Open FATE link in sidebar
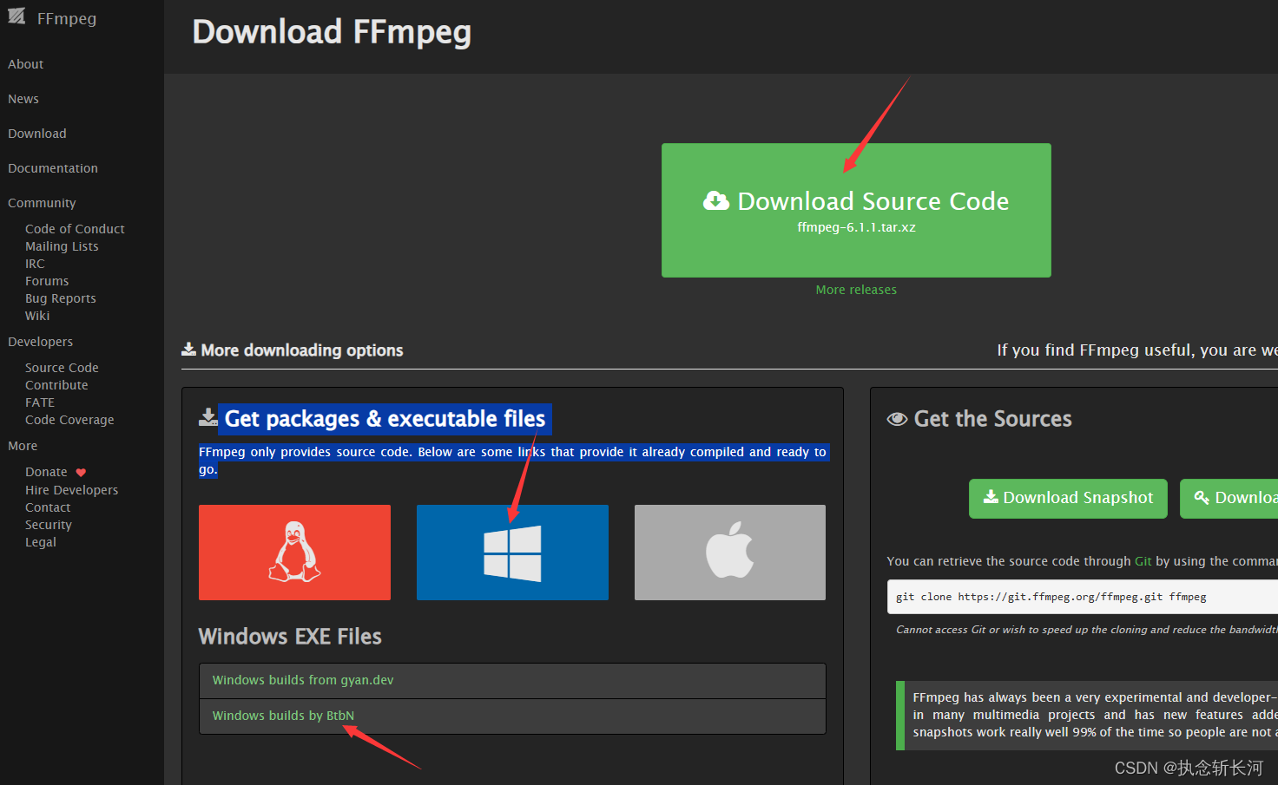This screenshot has height=785, width=1278. (x=40, y=402)
